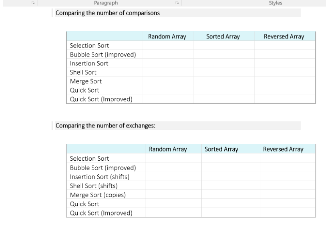Click the 'Merge Sort (copies)' Random Array cell
Screen dimensions: 326x232
tap(173, 195)
